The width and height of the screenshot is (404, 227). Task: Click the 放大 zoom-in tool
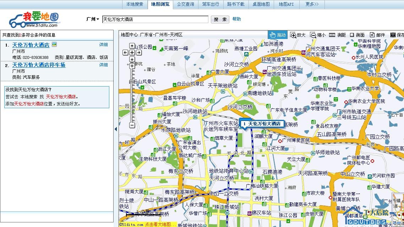pyautogui.click(x=297, y=35)
